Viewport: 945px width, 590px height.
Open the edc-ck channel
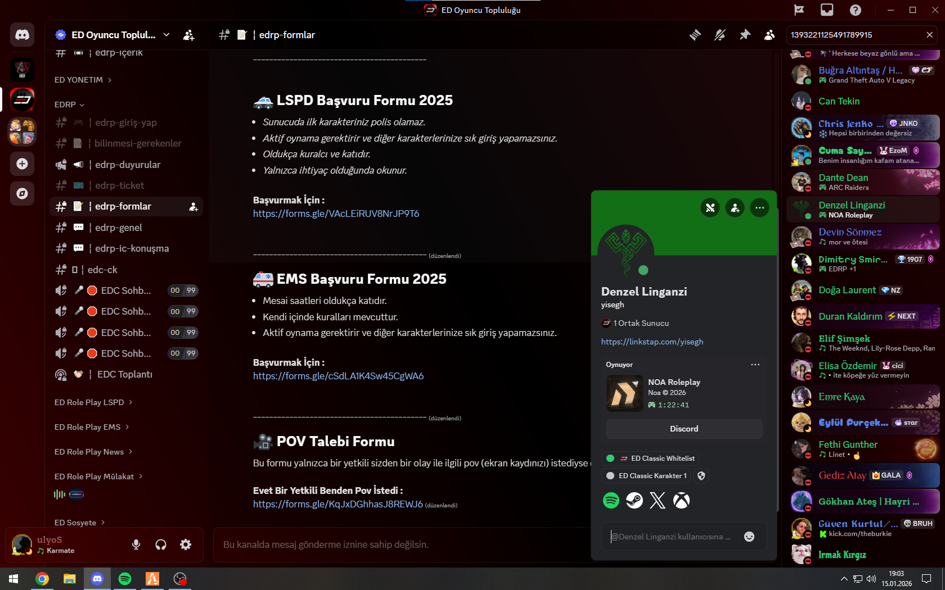pos(126,270)
